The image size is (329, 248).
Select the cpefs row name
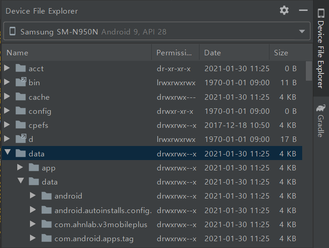tap(38, 126)
